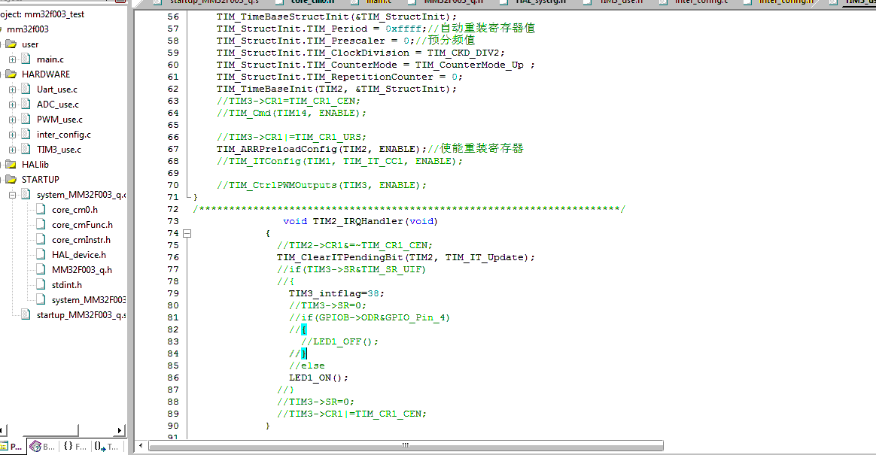This screenshot has height=455, width=876.
Task: Click the commented TIM_CtrlPWMOutputs line 70
Action: [322, 185]
